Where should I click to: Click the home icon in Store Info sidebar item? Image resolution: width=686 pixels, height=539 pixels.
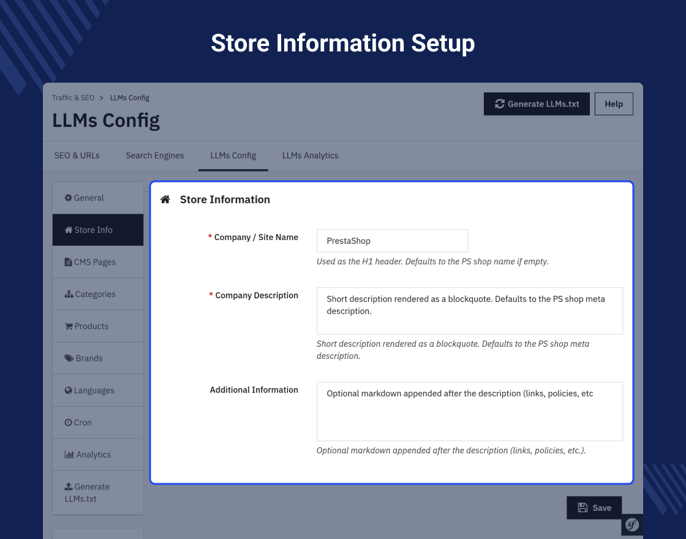pos(69,230)
